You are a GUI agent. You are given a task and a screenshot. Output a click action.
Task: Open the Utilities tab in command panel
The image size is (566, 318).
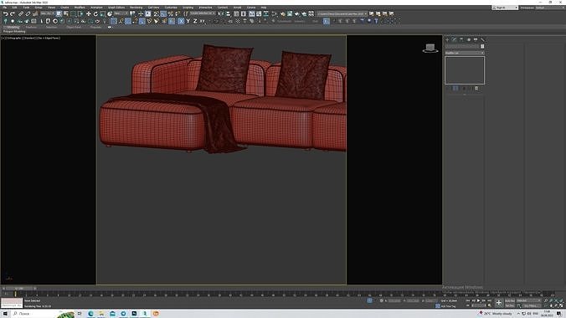click(x=482, y=39)
